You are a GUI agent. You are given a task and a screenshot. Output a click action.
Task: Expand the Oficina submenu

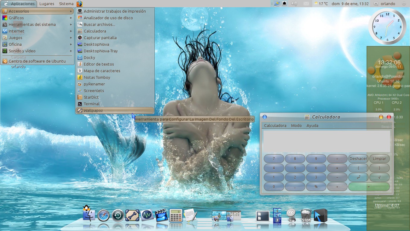pos(37,44)
